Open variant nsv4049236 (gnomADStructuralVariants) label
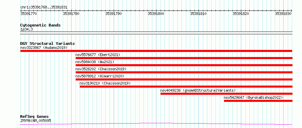This screenshot has height=128, width=302. (198, 90)
